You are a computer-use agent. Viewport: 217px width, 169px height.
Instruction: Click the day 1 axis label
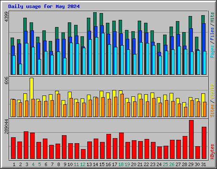coord(14,164)
